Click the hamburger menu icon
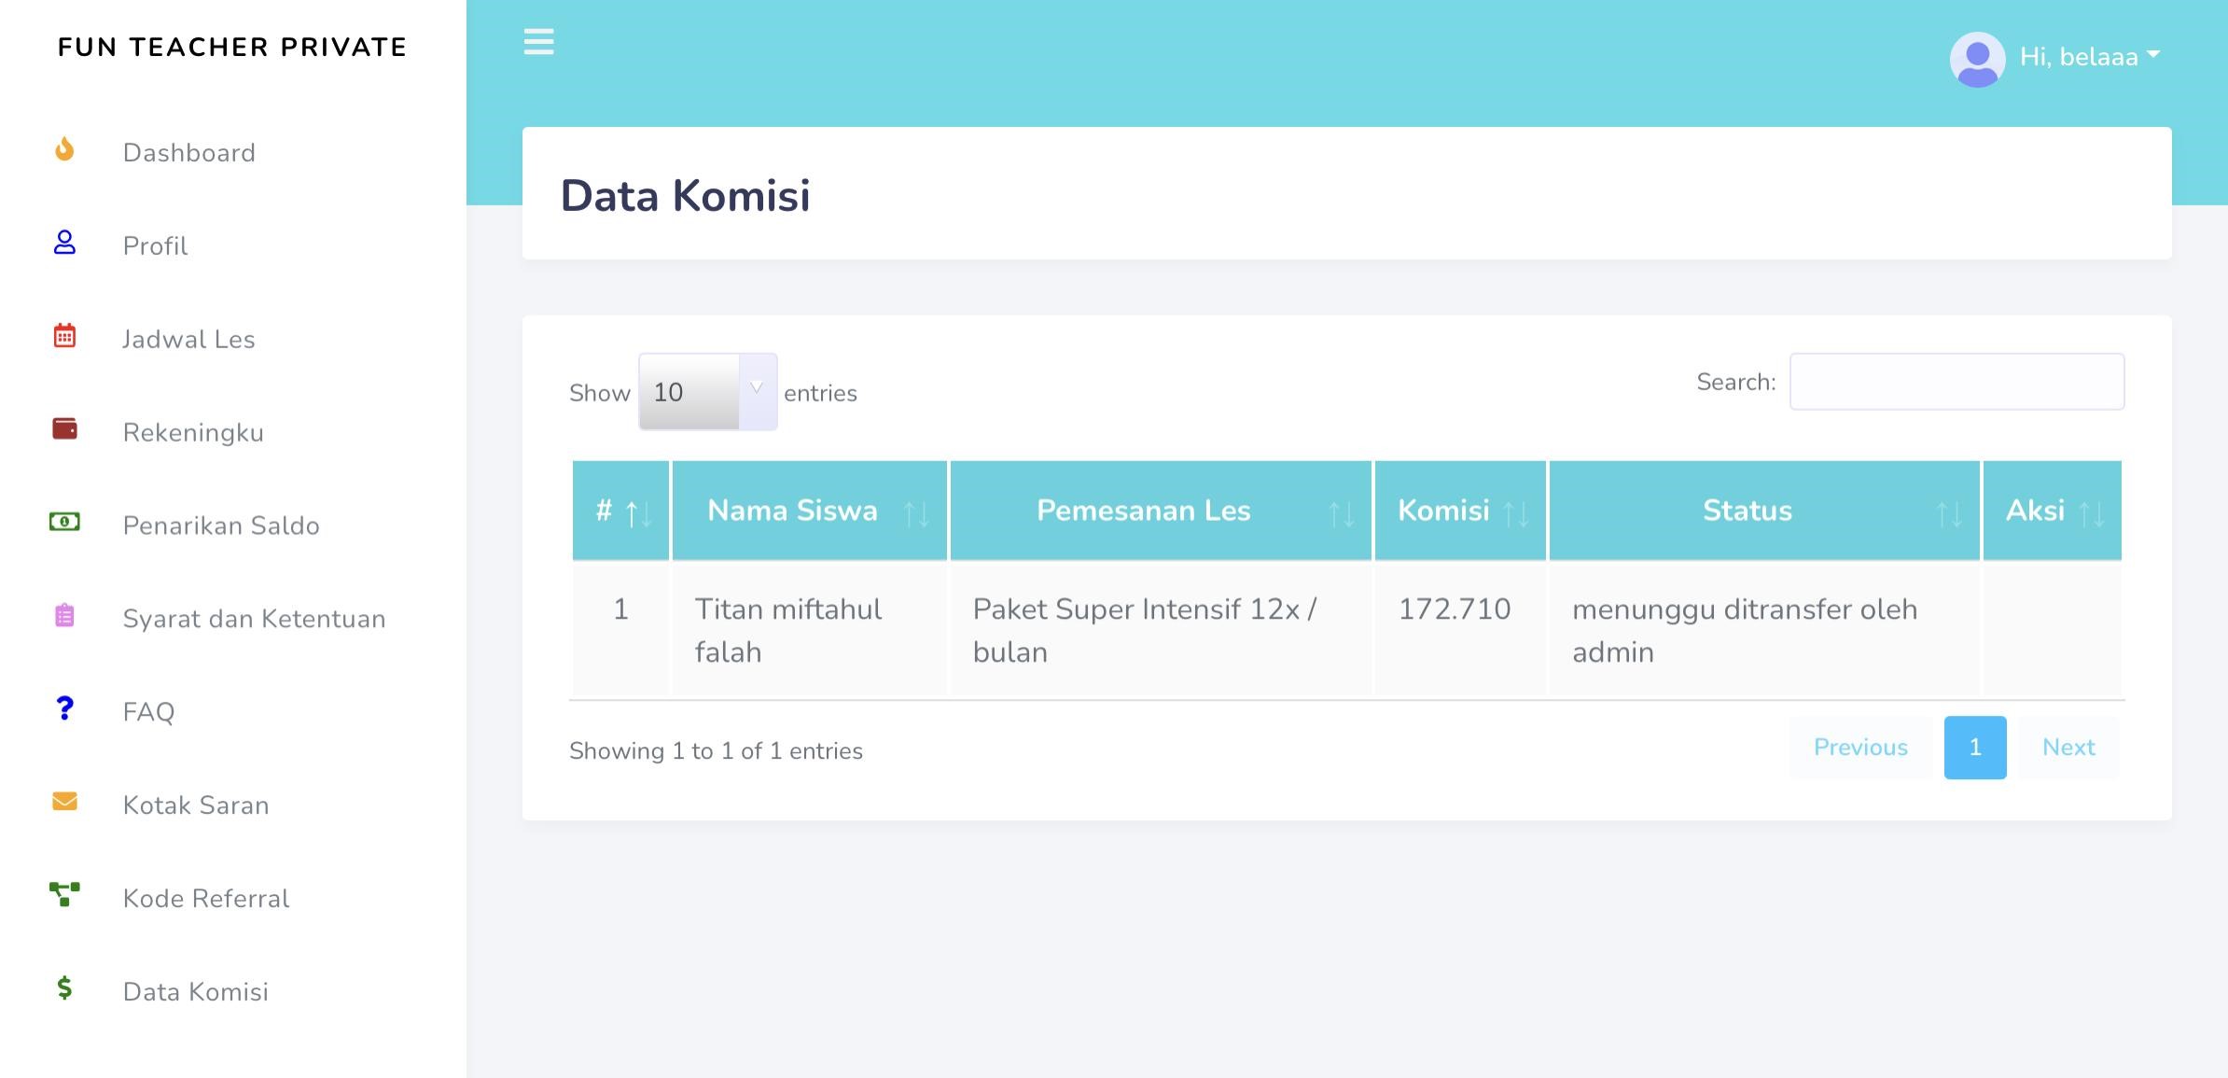The width and height of the screenshot is (2228, 1078). [538, 42]
